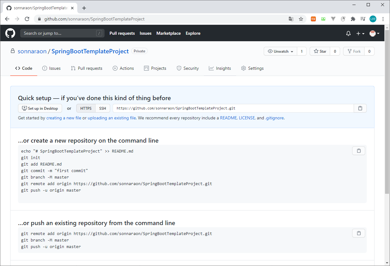390x266 pixels.
Task: Open Marketplace in the top header
Action: pos(168,33)
